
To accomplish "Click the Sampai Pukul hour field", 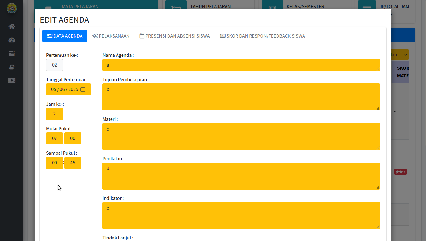I will (55, 163).
